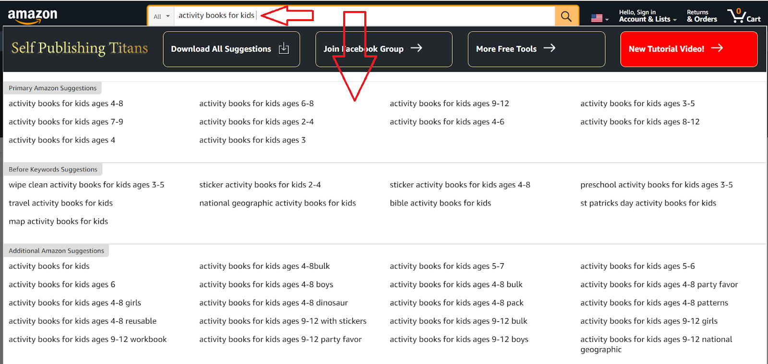This screenshot has height=364, width=768.
Task: Click 'bible activity books for kids'
Action: [440, 203]
